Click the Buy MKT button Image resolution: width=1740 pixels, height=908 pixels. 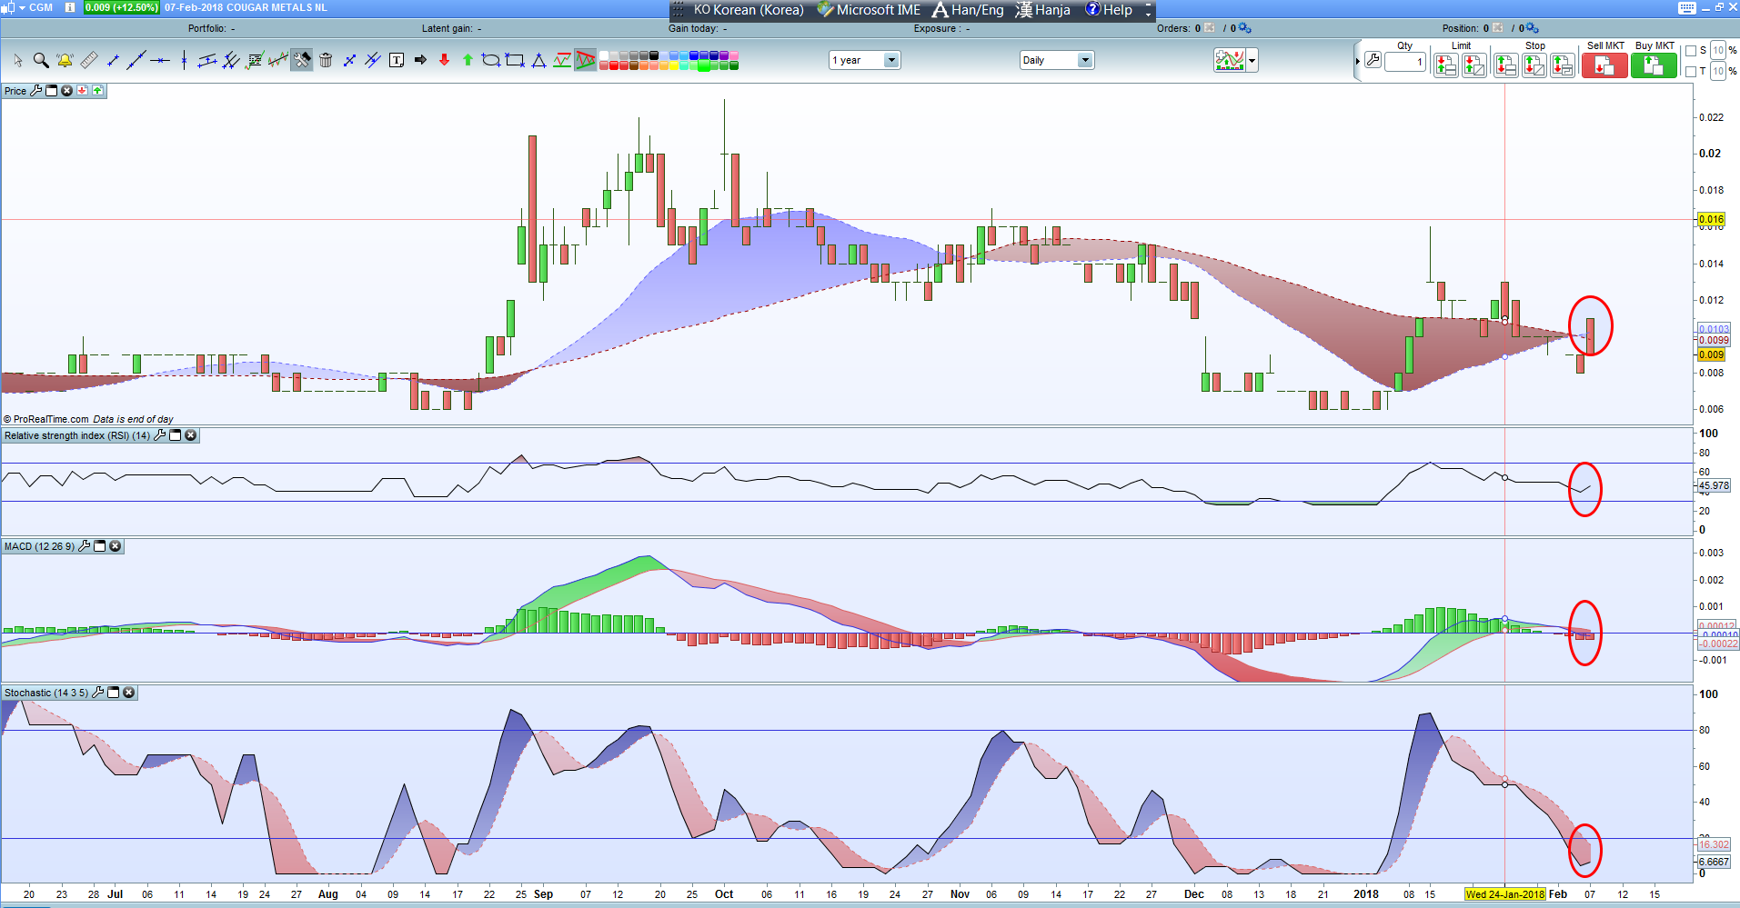coord(1654,65)
